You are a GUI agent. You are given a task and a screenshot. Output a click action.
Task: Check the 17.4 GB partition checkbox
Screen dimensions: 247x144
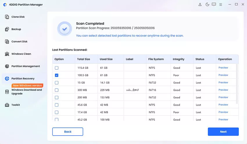pyautogui.click(x=57, y=112)
